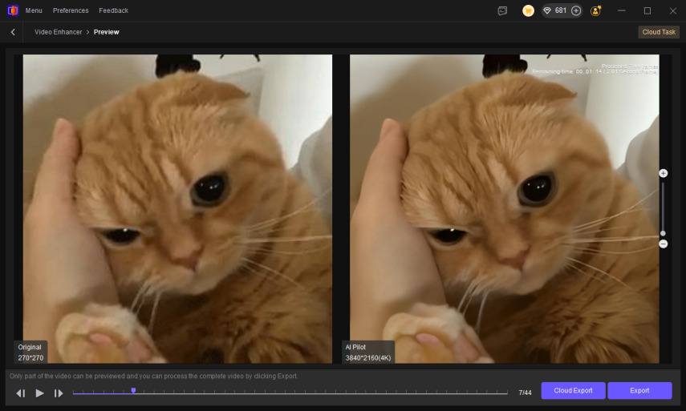Viewport: 686px width, 411px height.
Task: Play the video preview
Action: 39,393
